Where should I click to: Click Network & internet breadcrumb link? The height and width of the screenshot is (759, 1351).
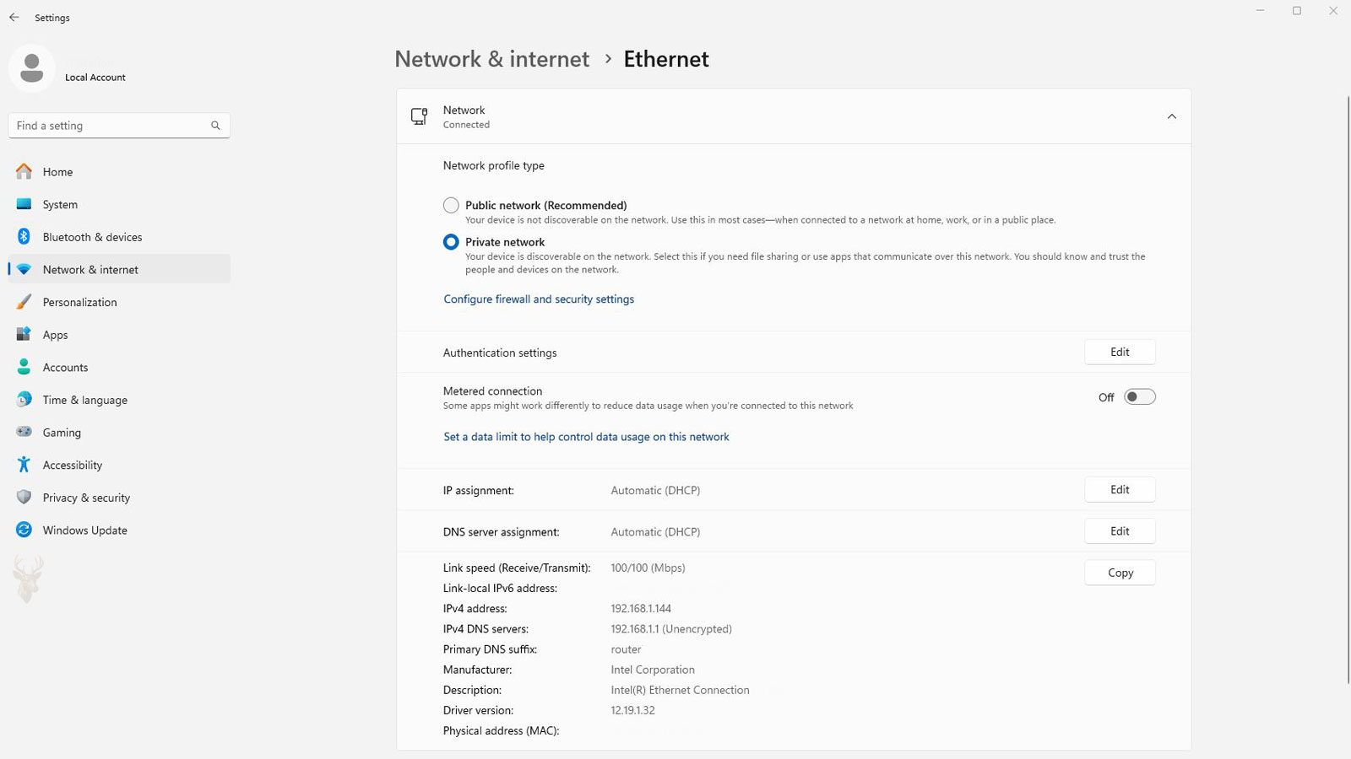(491, 59)
